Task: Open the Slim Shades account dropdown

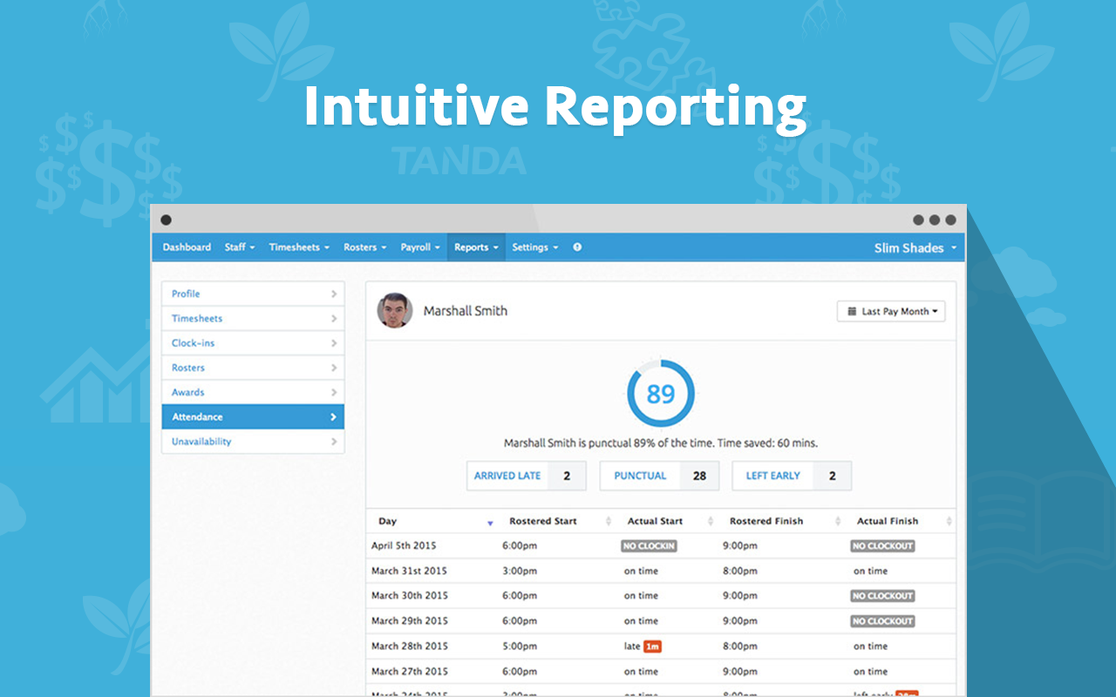Action: (915, 248)
